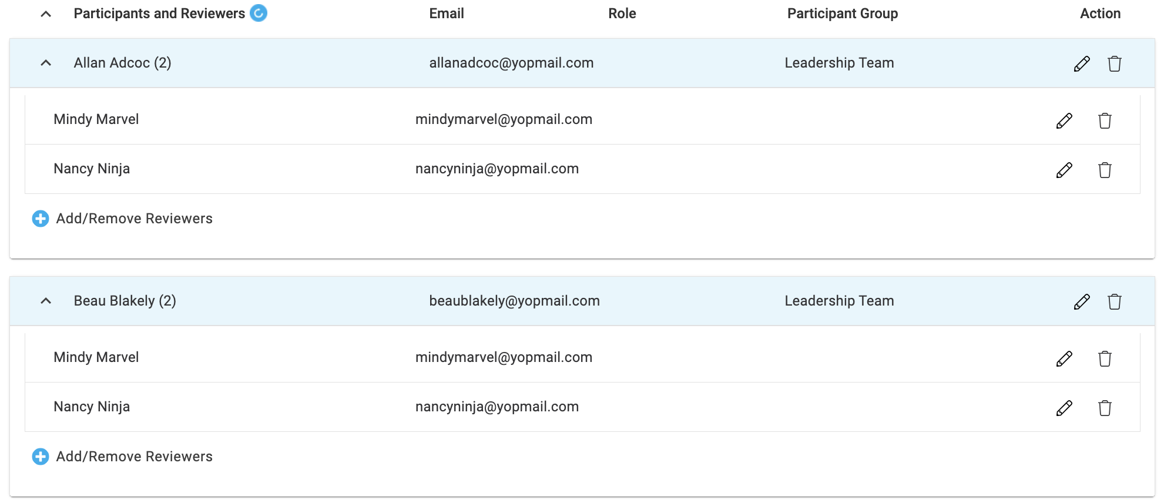Edit Nancy Ninja under Beau Blakely
The height and width of the screenshot is (503, 1174).
coord(1064,408)
